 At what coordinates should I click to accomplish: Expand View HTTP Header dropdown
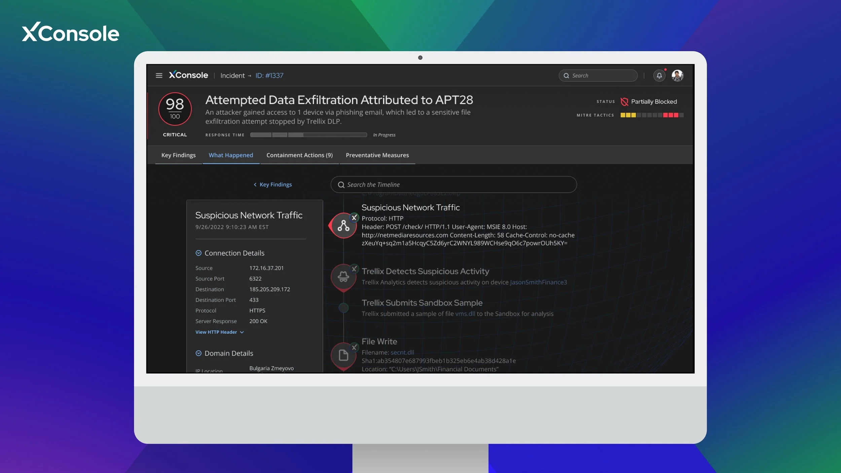pos(219,332)
